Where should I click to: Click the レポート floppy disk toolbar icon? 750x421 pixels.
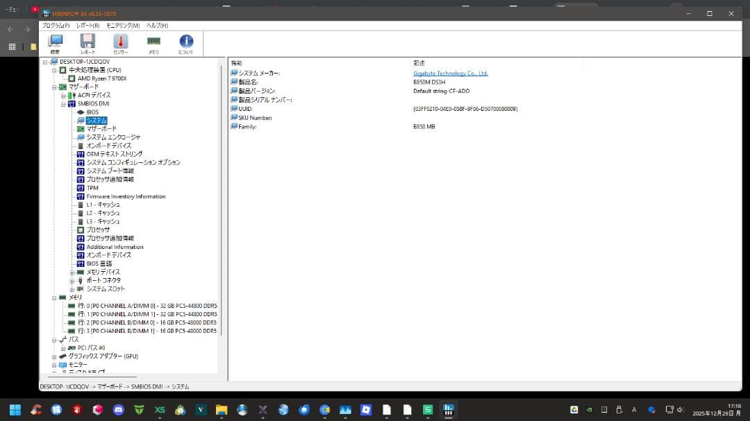[87, 42]
